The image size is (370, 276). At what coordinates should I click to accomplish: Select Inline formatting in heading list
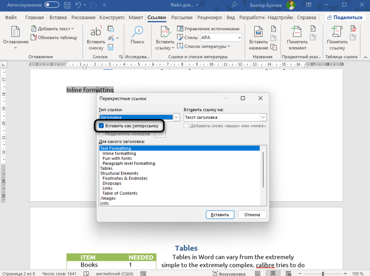pos(119,153)
